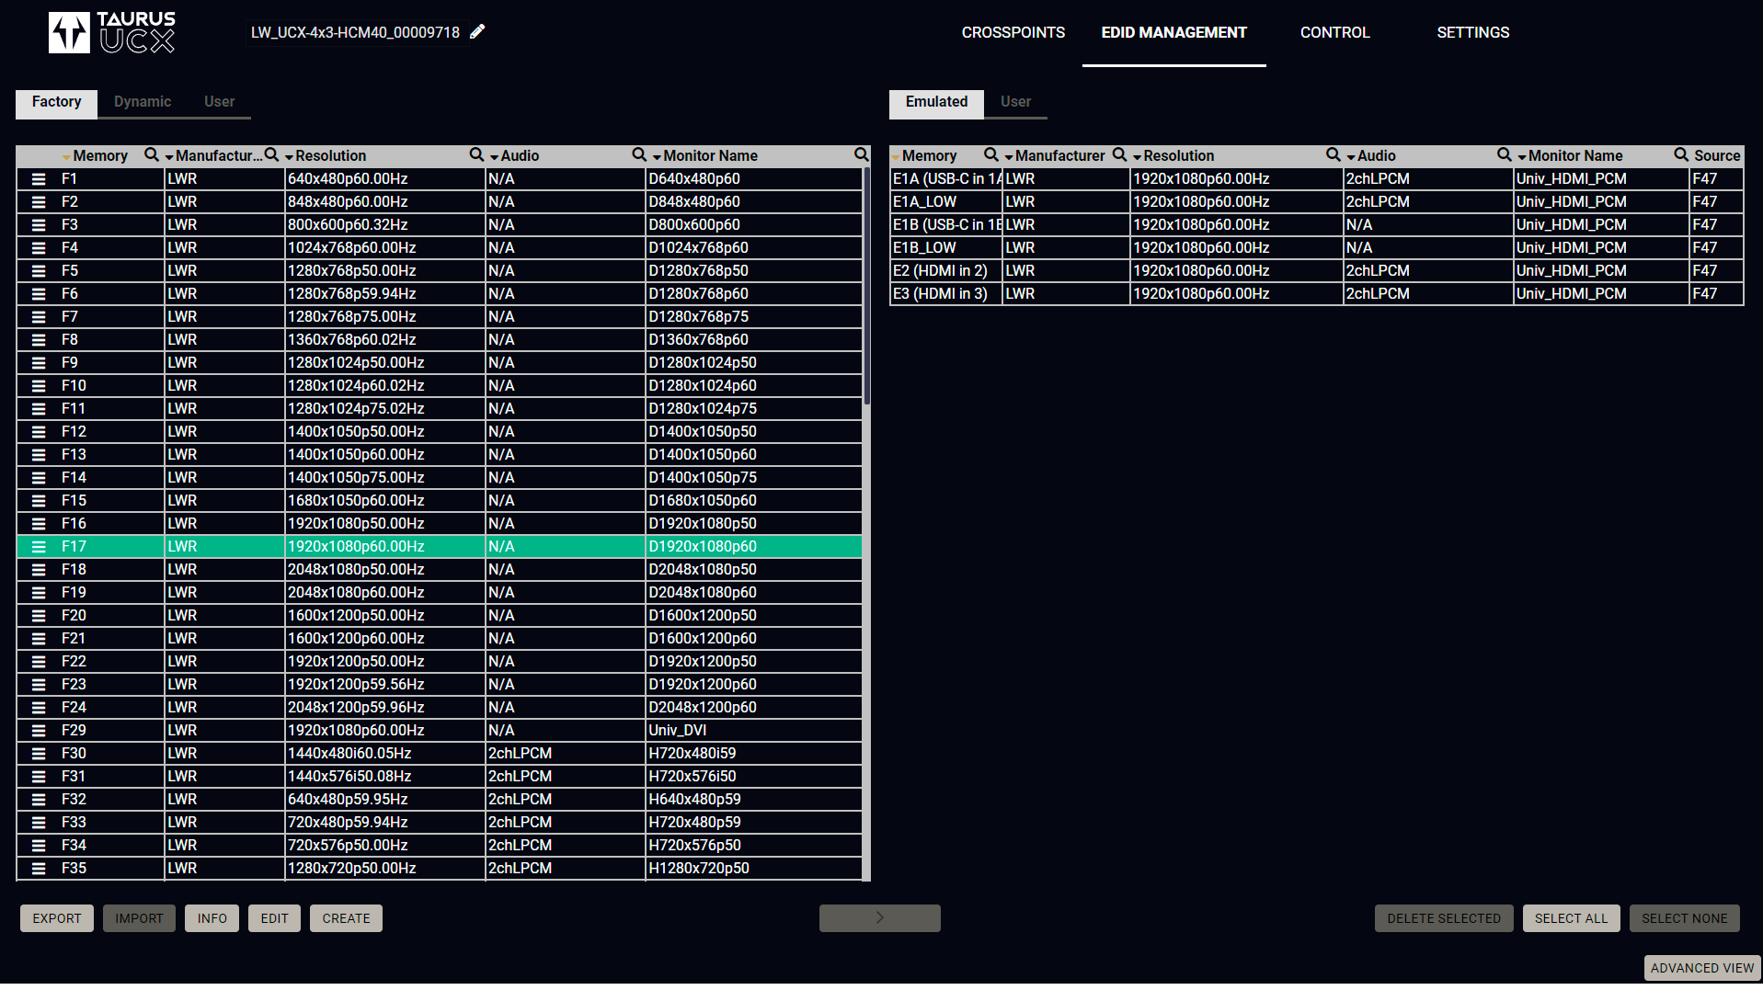
Task: Sort Emulated list by Monitor Name arrow
Action: [1522, 157]
